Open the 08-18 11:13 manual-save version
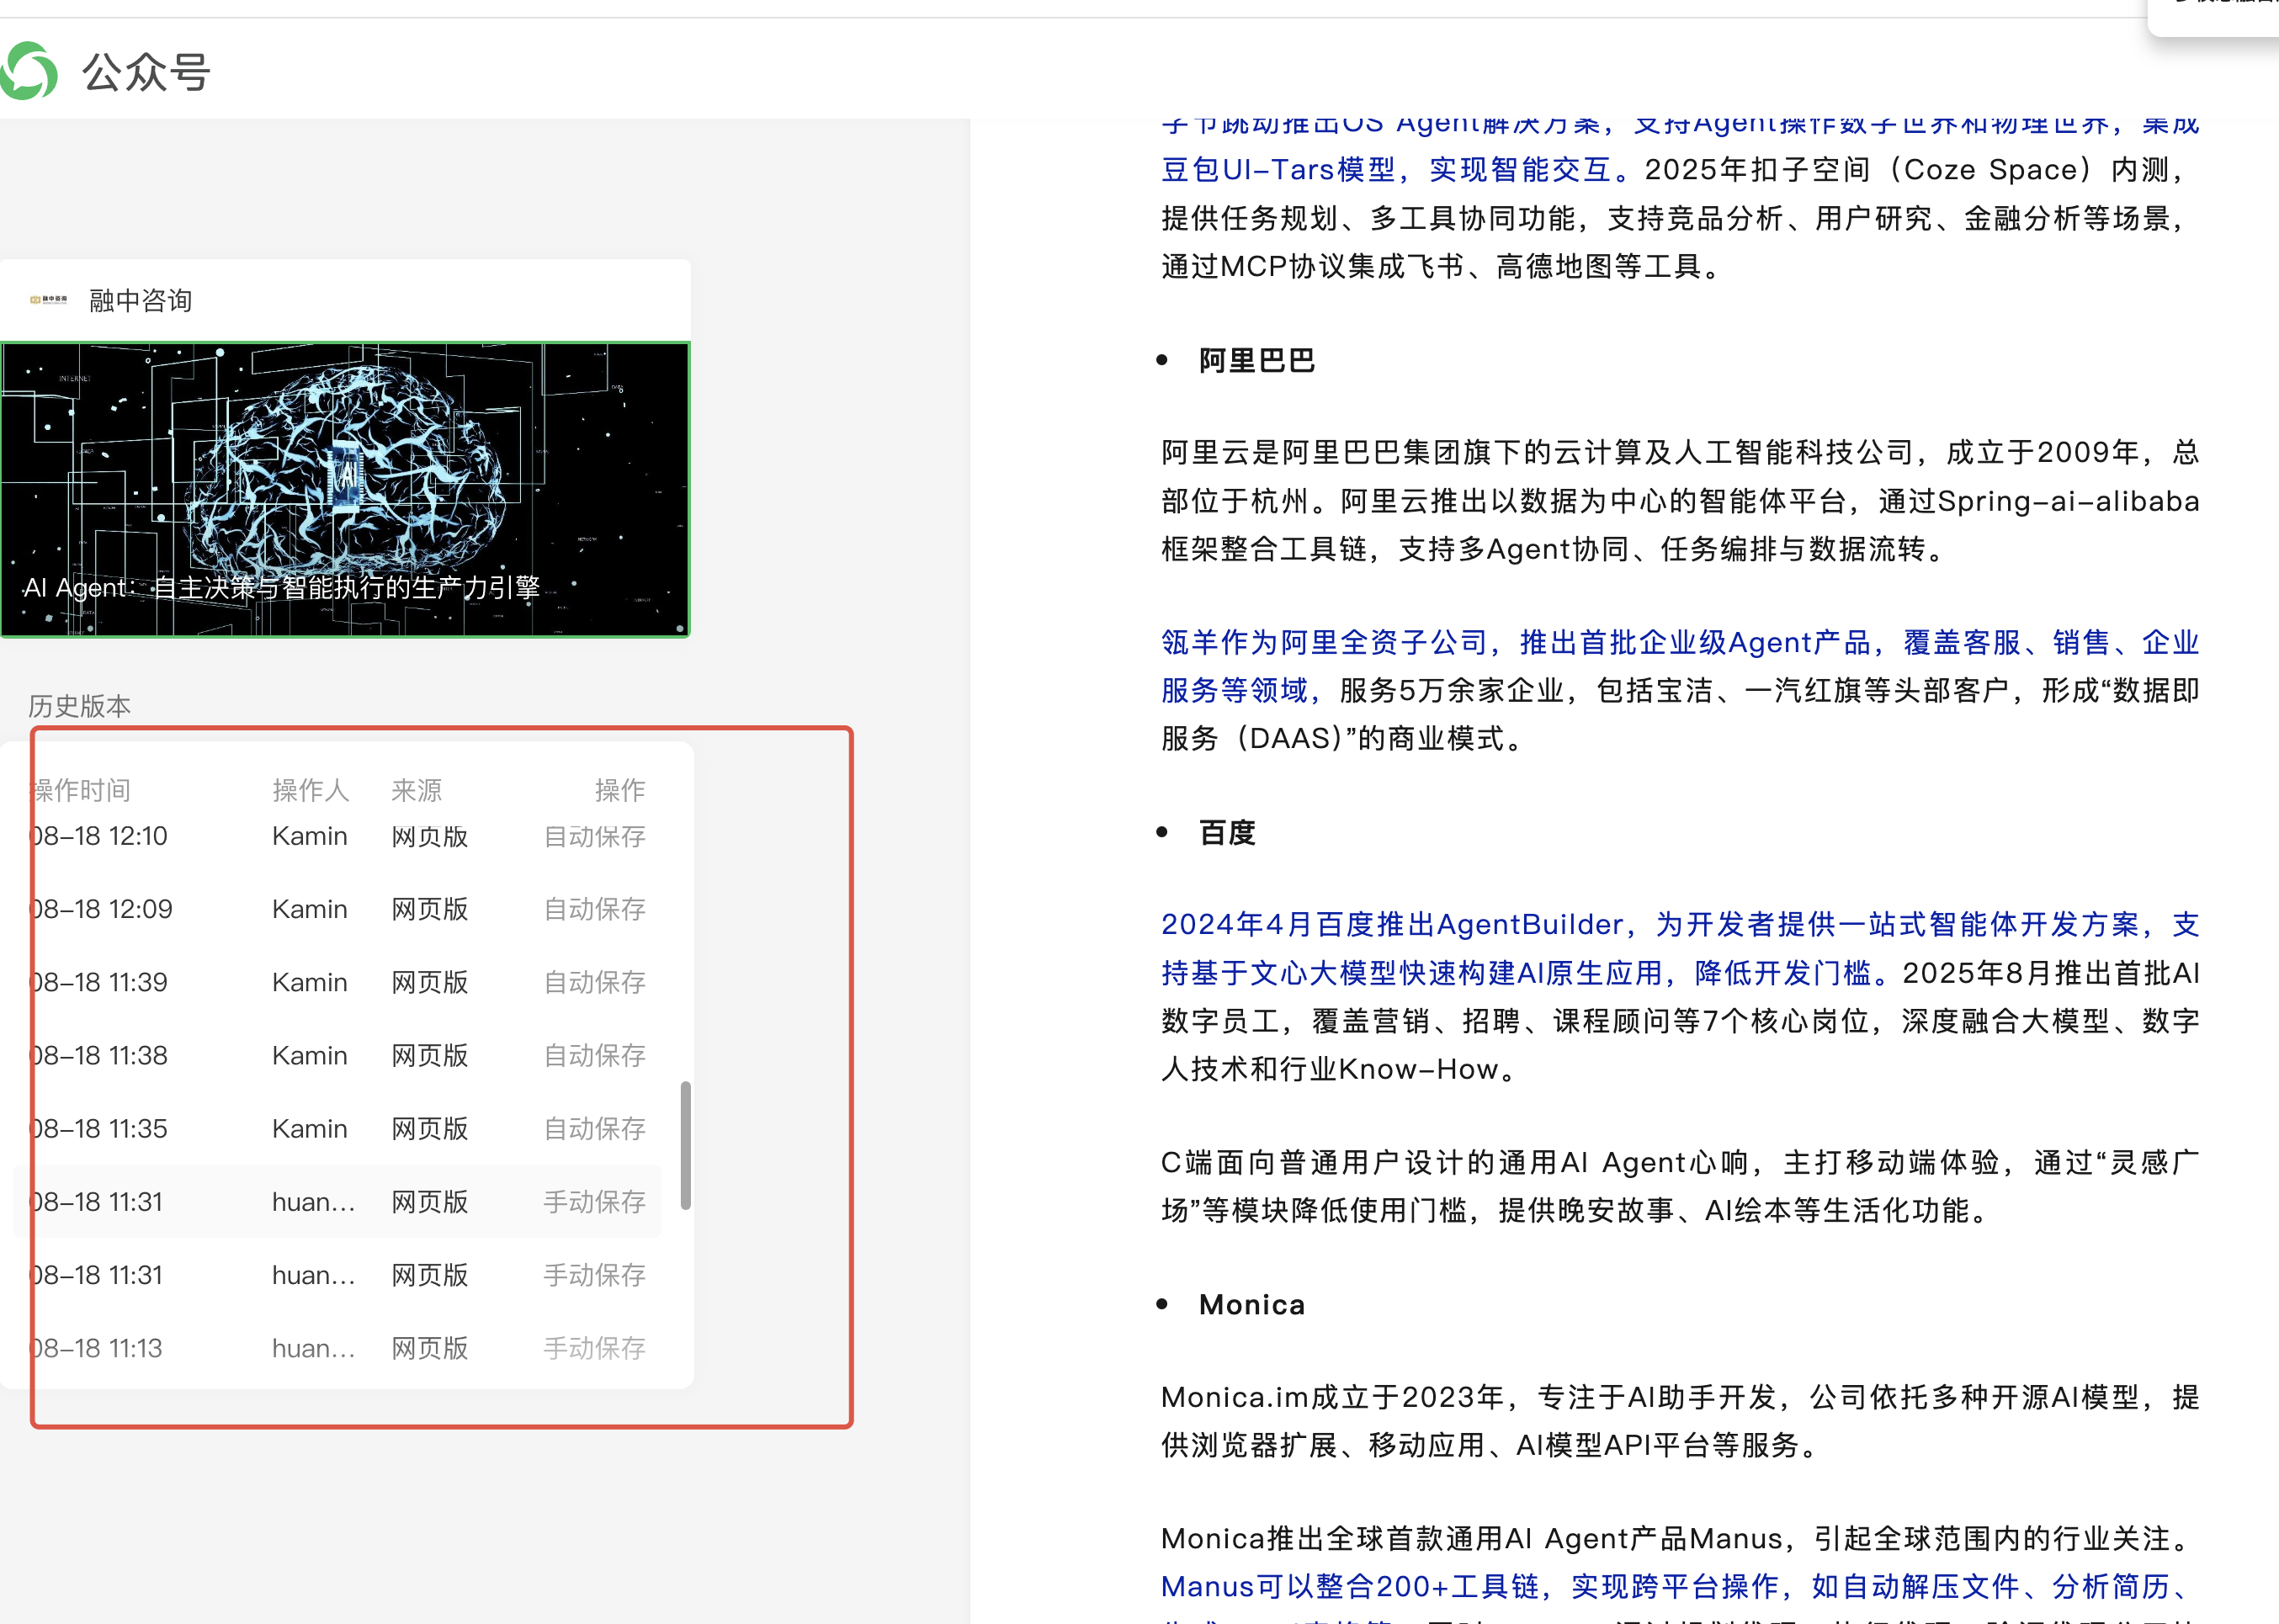Viewport: 2279px width, 1624px height. (x=100, y=1348)
